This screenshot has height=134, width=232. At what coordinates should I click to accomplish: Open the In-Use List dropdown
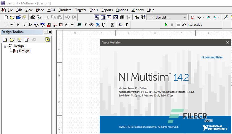click(x=167, y=17)
